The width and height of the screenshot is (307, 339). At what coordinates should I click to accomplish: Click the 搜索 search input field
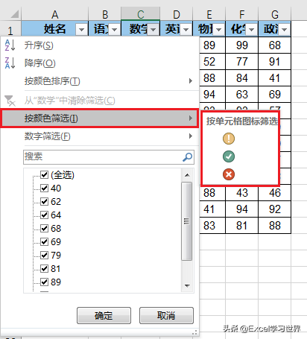tap(109, 157)
